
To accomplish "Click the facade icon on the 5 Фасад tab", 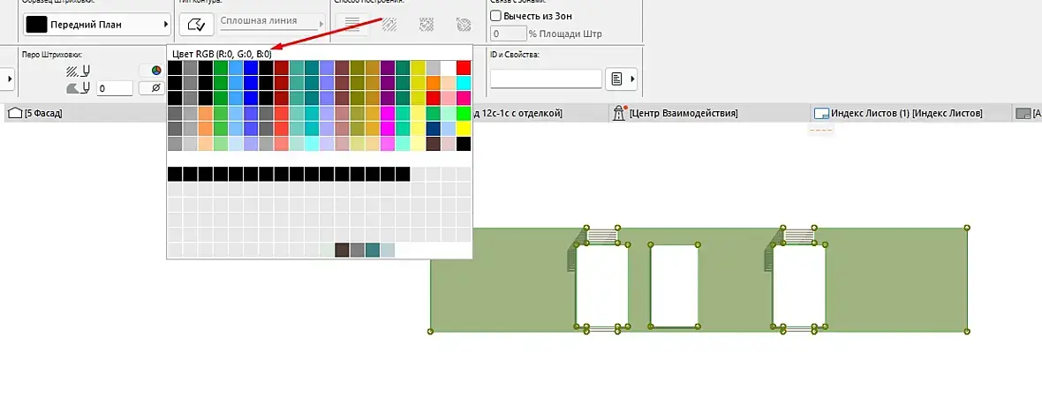I will (15, 114).
